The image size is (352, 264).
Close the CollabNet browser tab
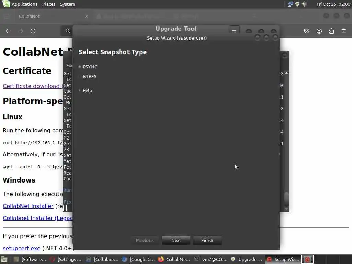coord(87,16)
